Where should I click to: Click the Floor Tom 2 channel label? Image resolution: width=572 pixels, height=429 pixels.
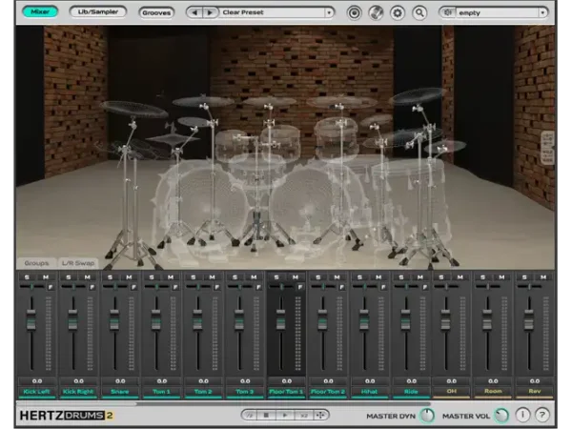(x=328, y=392)
